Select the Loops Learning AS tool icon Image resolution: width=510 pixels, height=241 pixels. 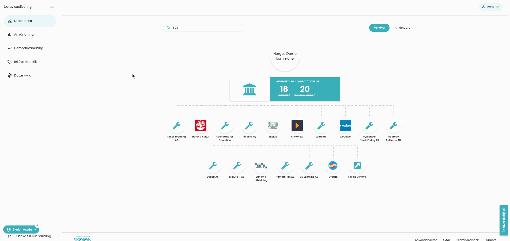point(177,125)
